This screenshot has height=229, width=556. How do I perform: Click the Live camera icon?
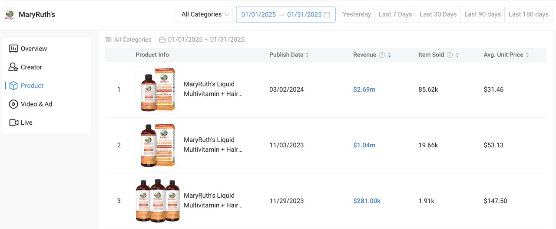(x=13, y=123)
